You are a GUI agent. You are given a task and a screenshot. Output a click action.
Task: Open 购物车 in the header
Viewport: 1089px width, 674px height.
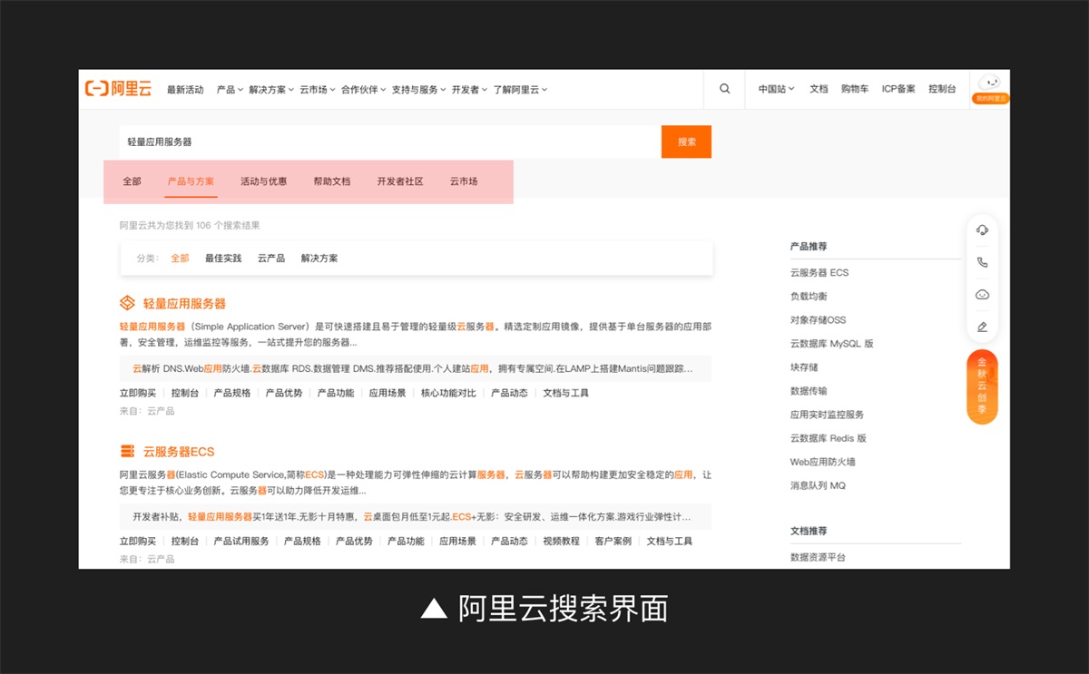click(x=855, y=89)
